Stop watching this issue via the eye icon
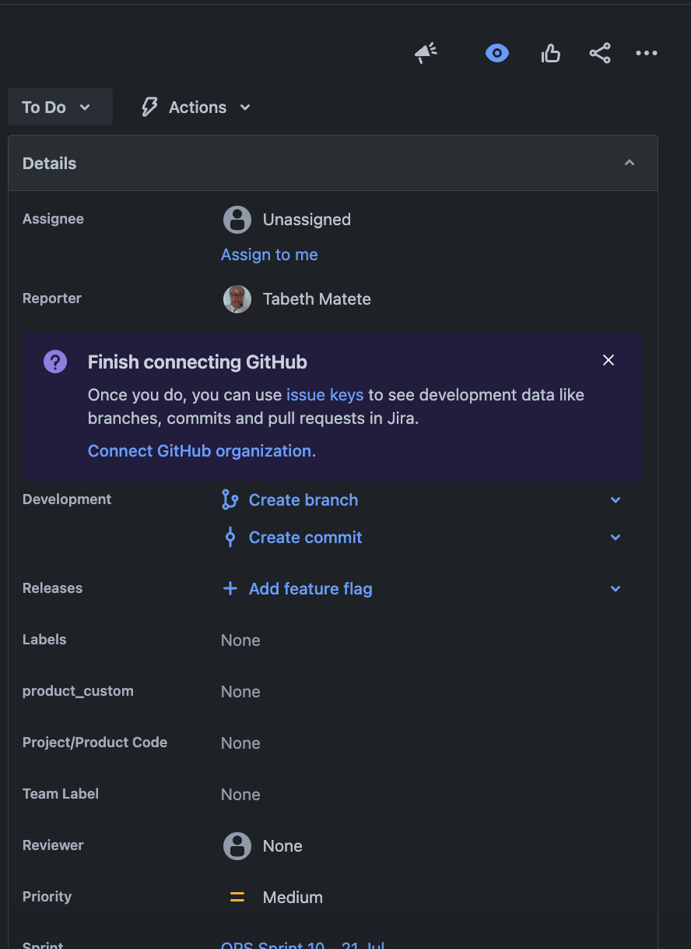This screenshot has height=949, width=691. point(496,53)
